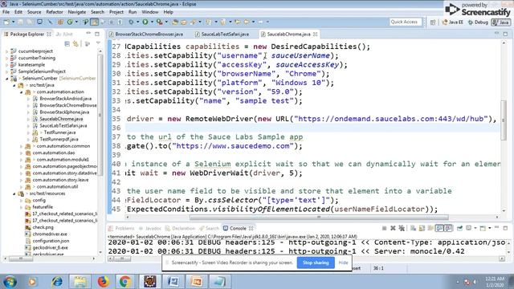The width and height of the screenshot is (514, 289).
Task: Open Chrome from the taskbar
Action: [125, 282]
